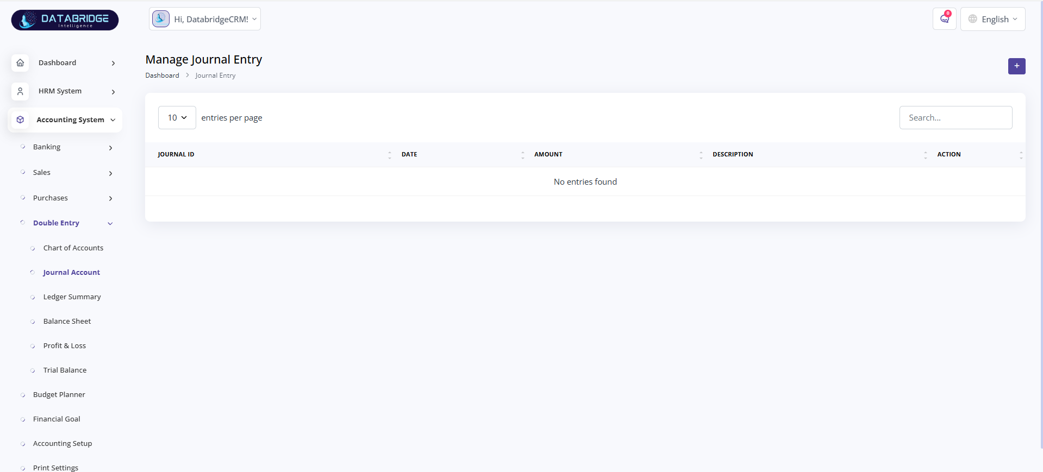
Task: Sort by Action column arrows
Action: click(1021, 155)
